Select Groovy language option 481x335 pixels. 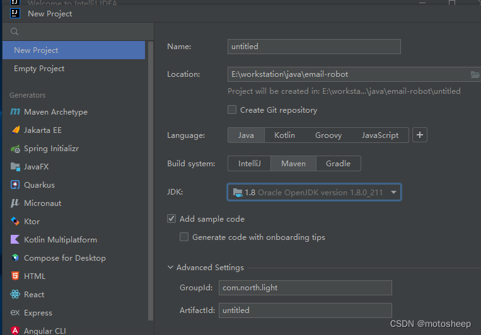click(328, 135)
